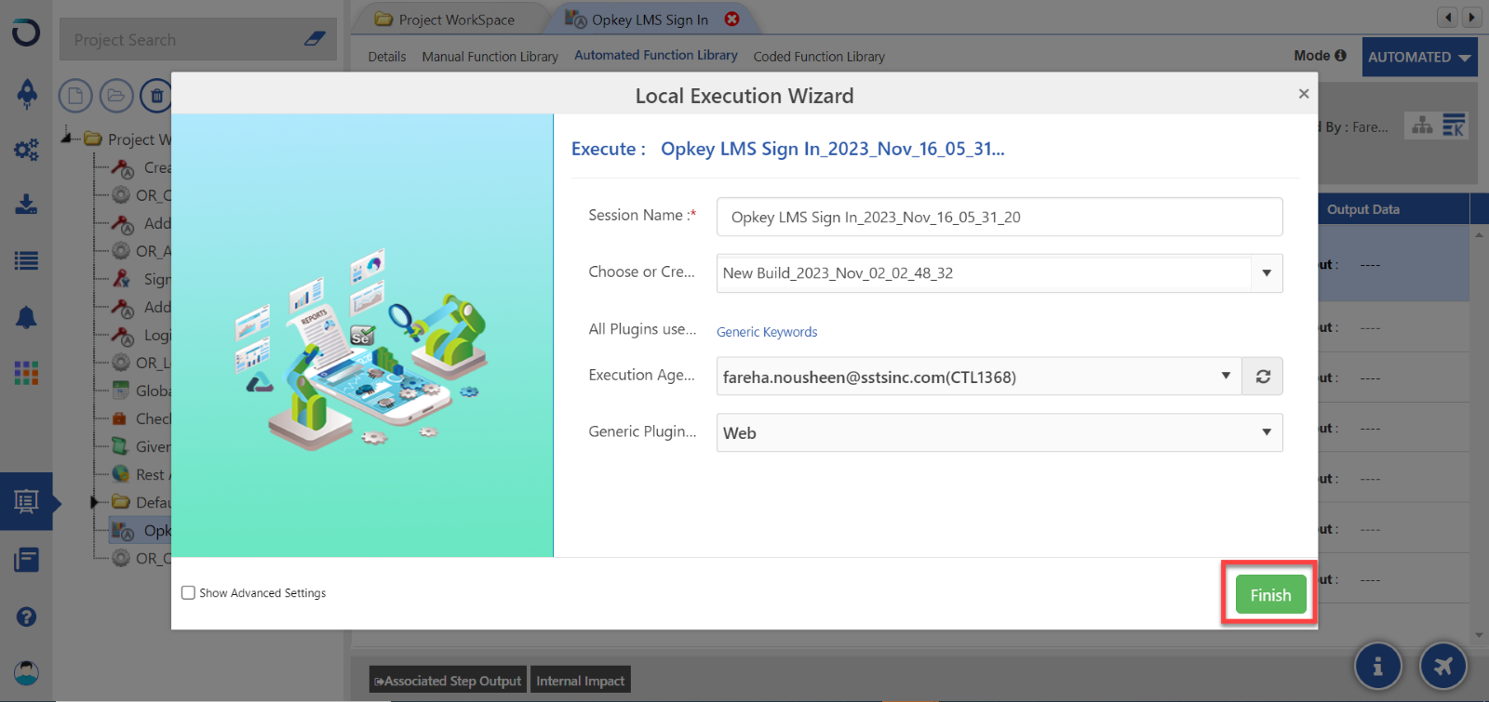Open the Internal Impact button
The width and height of the screenshot is (1489, 702).
tap(580, 681)
